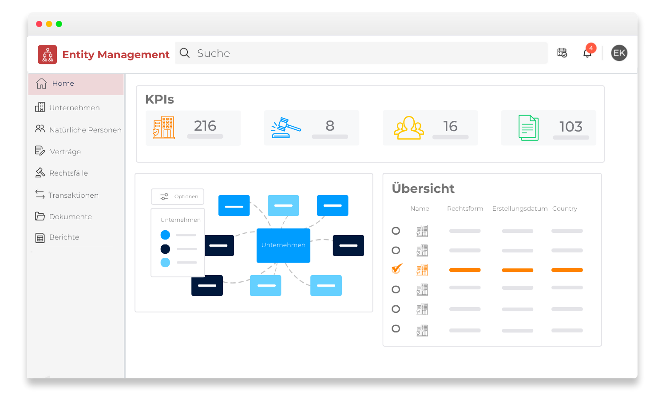This screenshot has height=400, width=666.
Task: Click the KPI value 16
Action: point(450,126)
